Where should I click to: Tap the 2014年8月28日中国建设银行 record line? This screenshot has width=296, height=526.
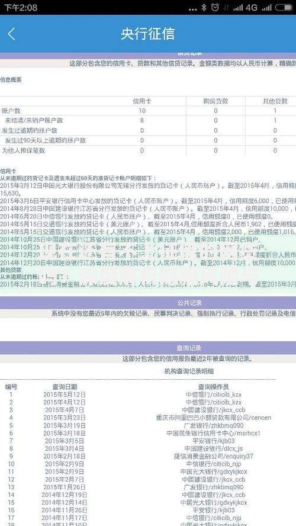click(x=148, y=209)
